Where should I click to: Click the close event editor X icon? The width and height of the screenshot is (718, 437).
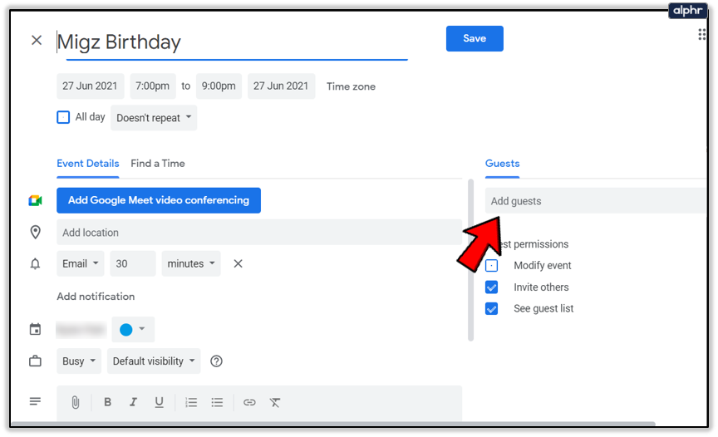[37, 40]
